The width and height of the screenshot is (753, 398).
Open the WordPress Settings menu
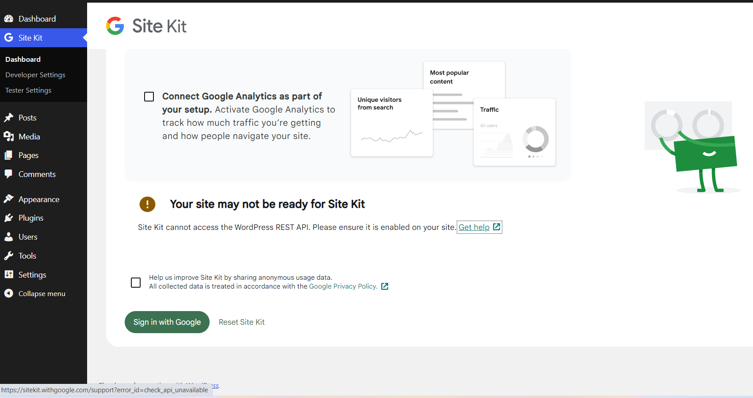pos(32,275)
